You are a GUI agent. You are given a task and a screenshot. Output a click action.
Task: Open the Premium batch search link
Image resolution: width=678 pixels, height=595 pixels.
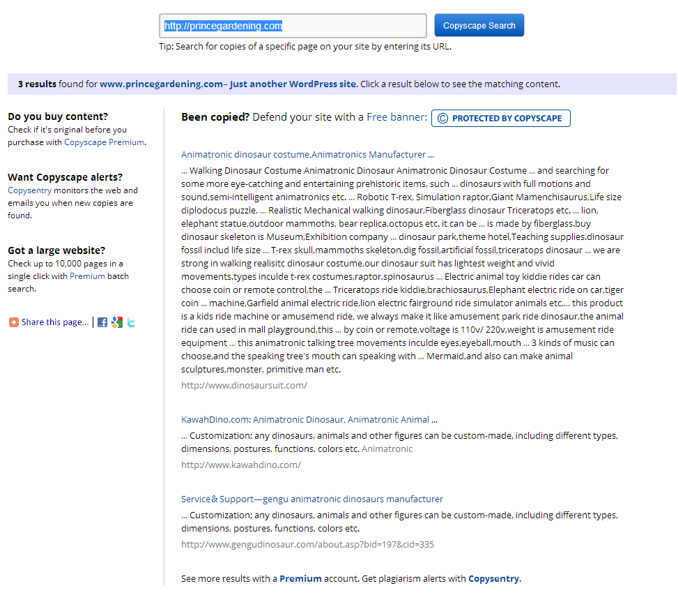point(87,276)
